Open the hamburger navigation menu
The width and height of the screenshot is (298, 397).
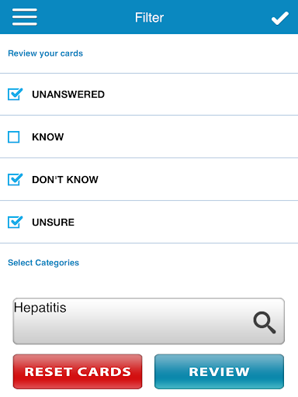coord(25,17)
